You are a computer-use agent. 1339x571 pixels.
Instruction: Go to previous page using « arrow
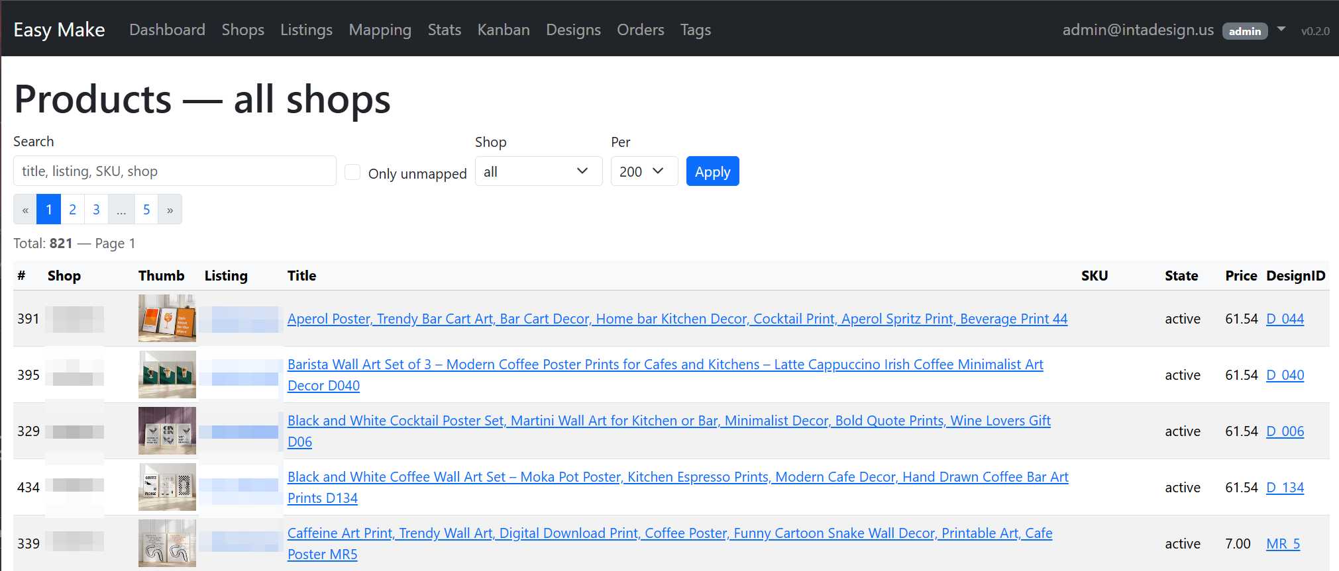pos(25,210)
